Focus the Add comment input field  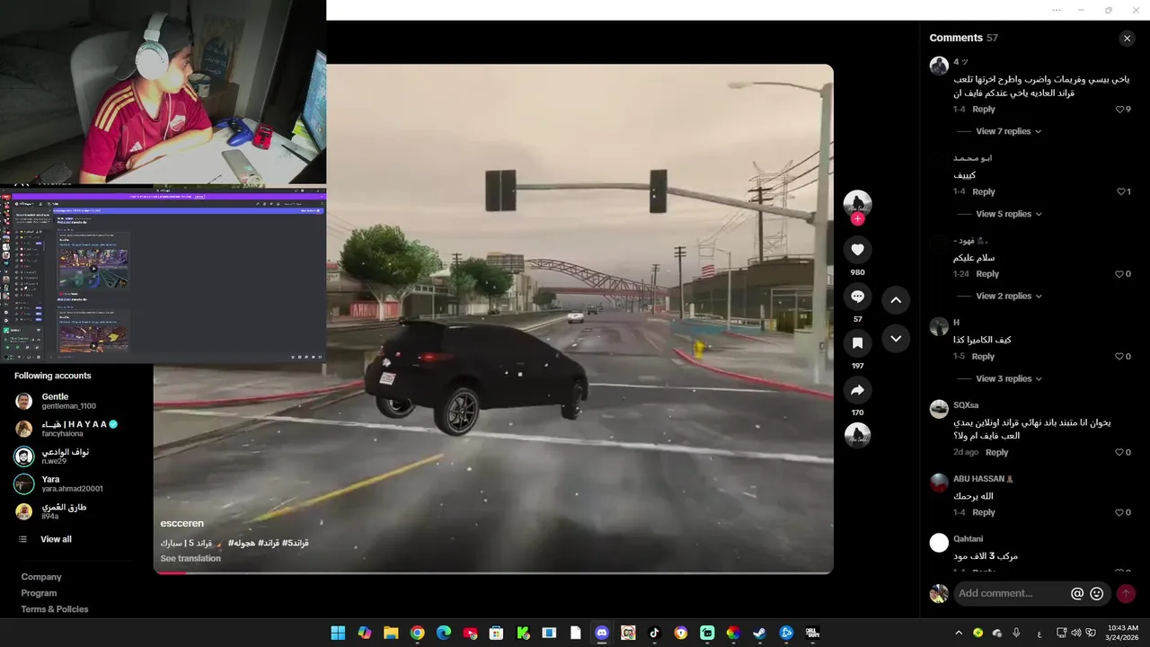point(1011,593)
